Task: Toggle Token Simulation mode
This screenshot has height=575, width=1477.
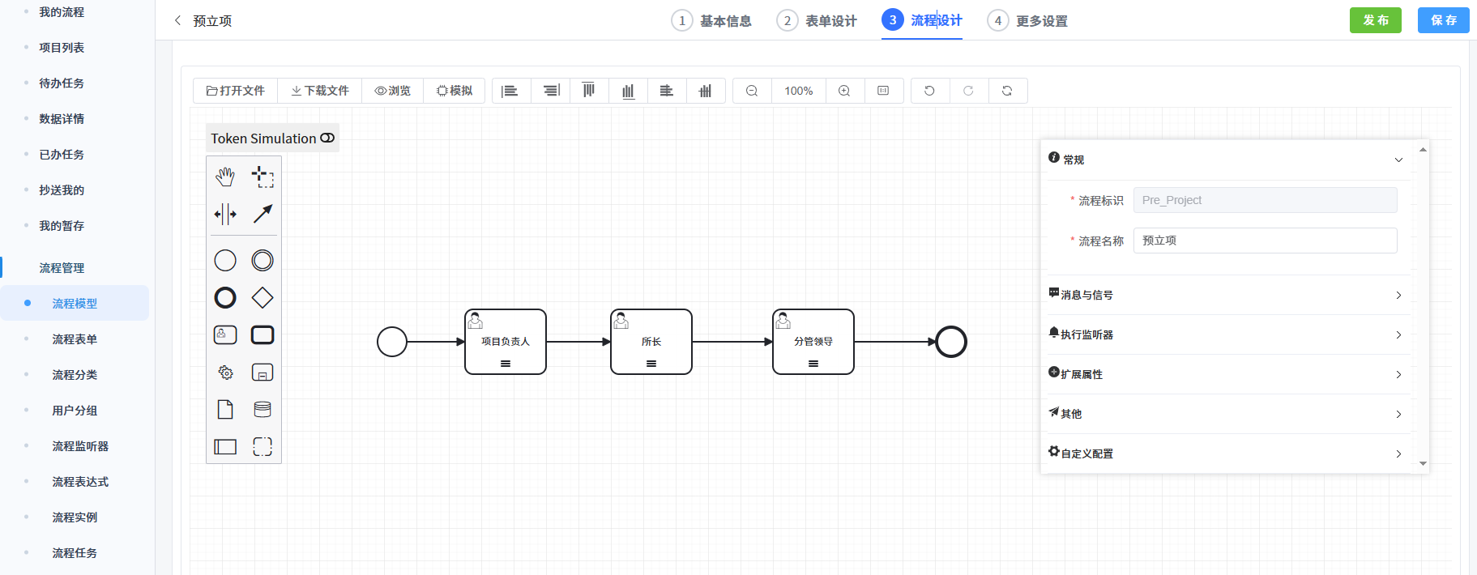Action: click(272, 138)
